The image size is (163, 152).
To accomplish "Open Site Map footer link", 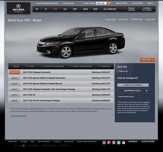I will coord(24,141).
